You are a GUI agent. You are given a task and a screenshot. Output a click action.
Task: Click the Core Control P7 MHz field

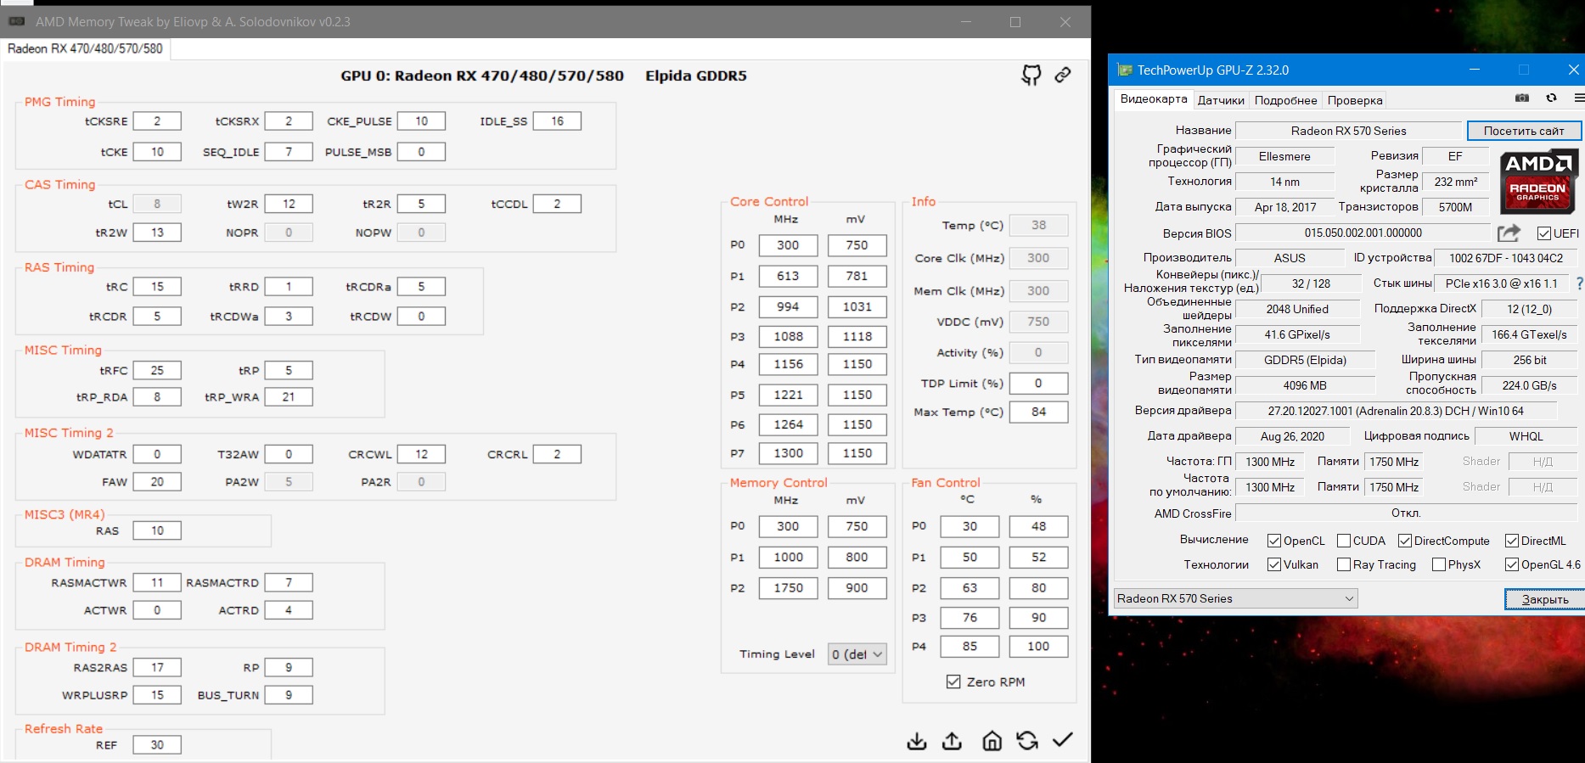pos(788,453)
